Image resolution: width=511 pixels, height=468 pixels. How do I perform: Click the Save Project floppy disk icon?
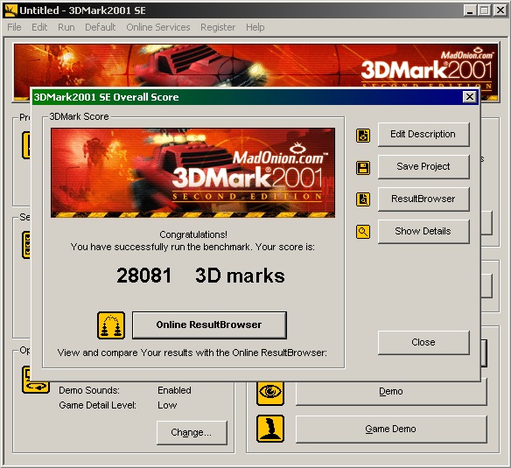click(363, 168)
